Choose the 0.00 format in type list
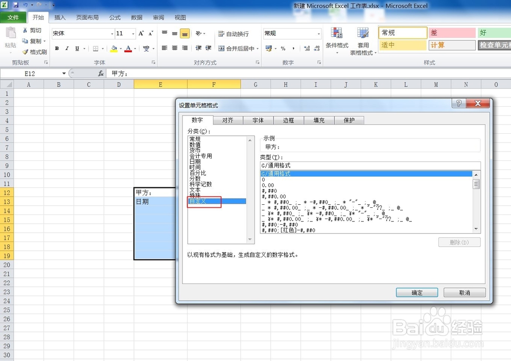Screen dimensions: 511x361 point(268,185)
